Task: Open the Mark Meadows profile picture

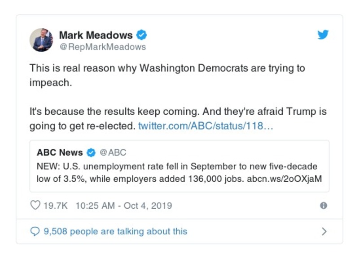Action: (41, 40)
